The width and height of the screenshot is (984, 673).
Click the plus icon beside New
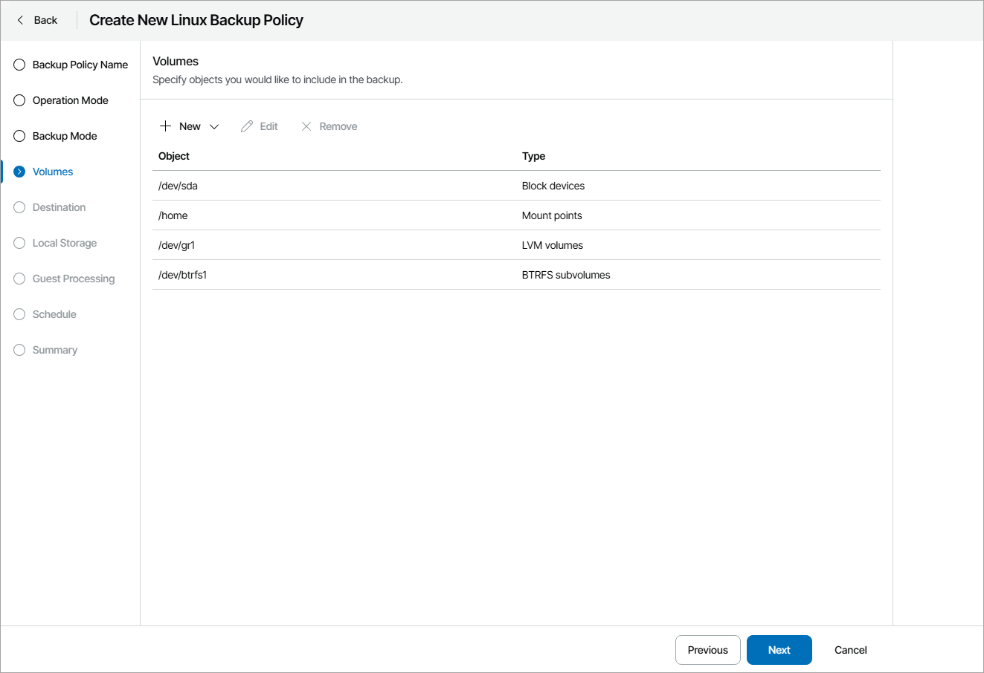click(x=165, y=126)
